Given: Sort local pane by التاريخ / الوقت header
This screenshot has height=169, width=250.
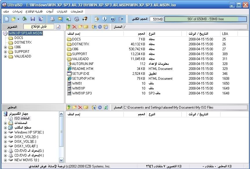Looking at the screenshot, I should [203, 114].
